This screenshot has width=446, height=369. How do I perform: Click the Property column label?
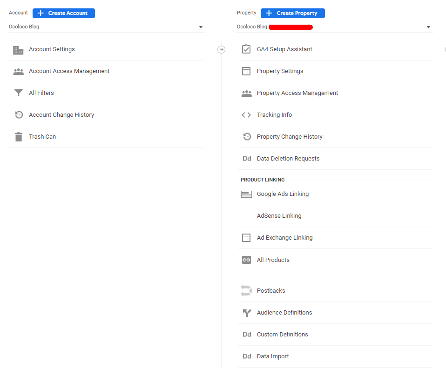[x=246, y=13]
